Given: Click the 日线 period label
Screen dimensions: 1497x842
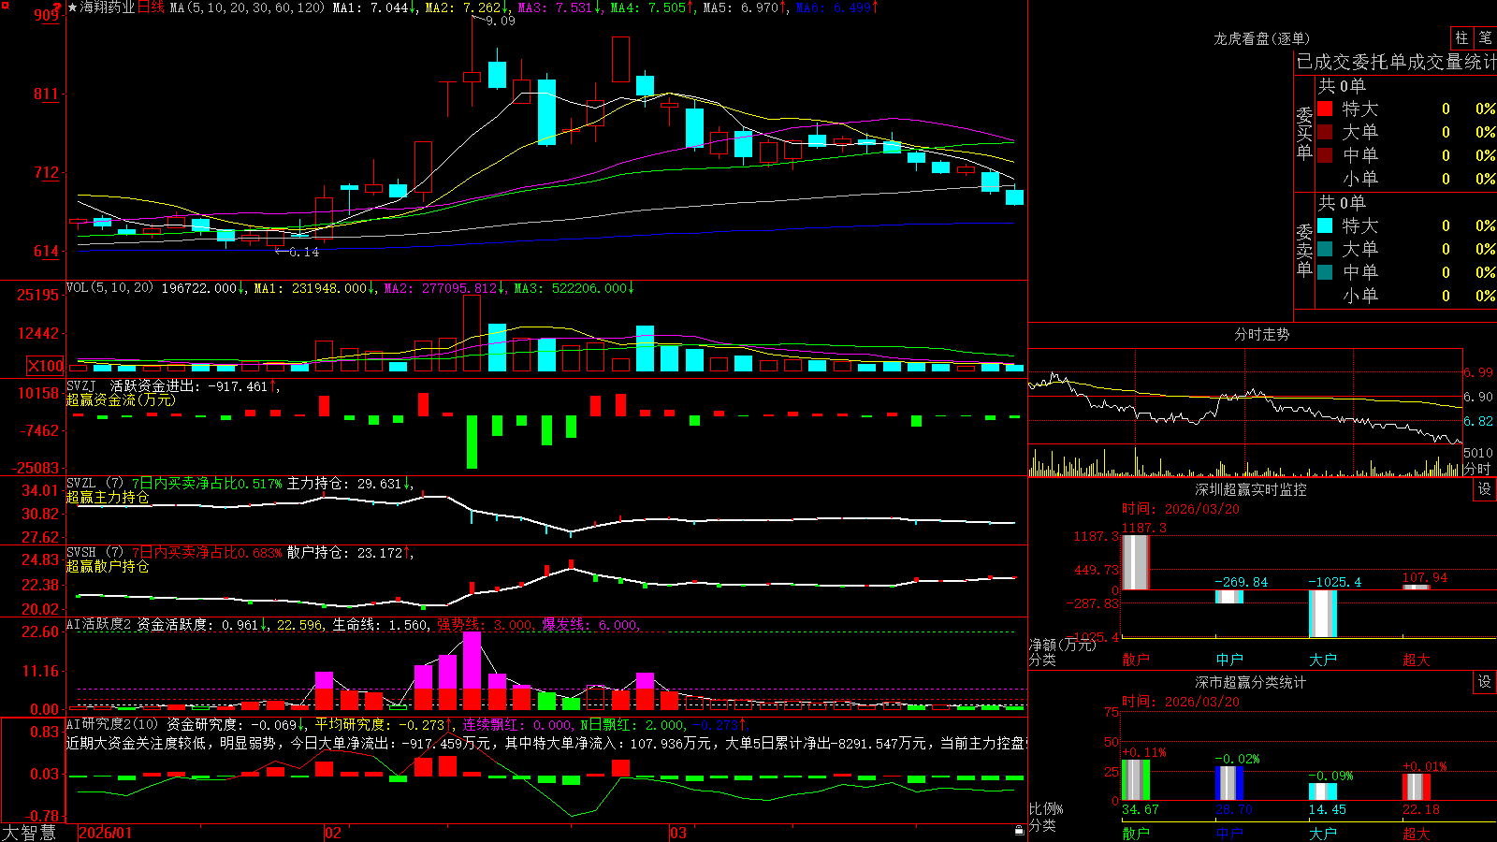Looking at the screenshot, I should click(x=151, y=7).
